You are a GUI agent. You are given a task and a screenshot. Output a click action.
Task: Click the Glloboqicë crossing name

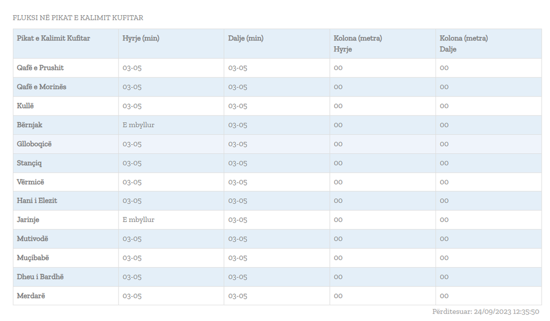click(34, 144)
